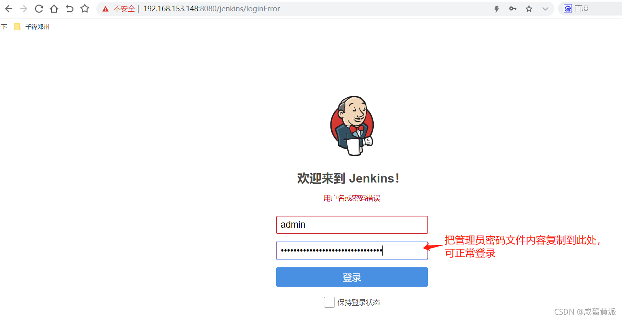This screenshot has width=622, height=319.
Task: Click the URL address text field
Action: coord(212,9)
